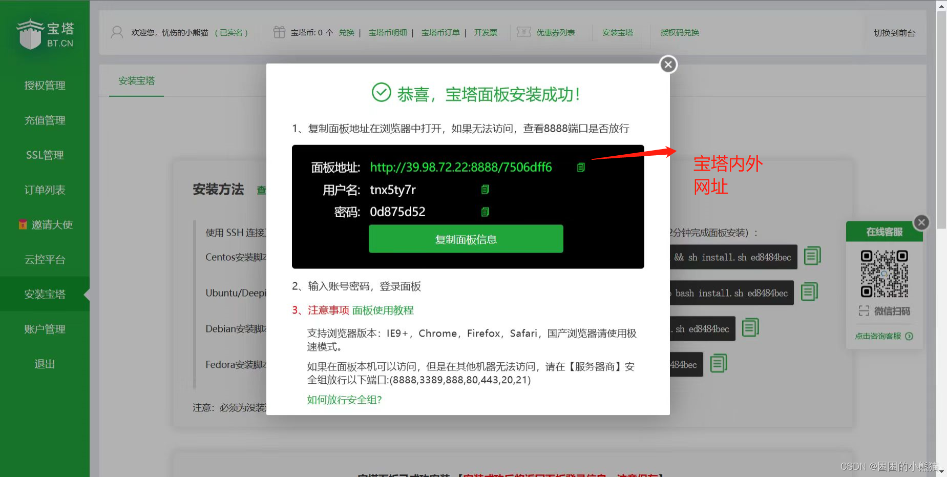The height and width of the screenshot is (477, 947).
Task: Click the WeChat QR code image
Action: 884,274
